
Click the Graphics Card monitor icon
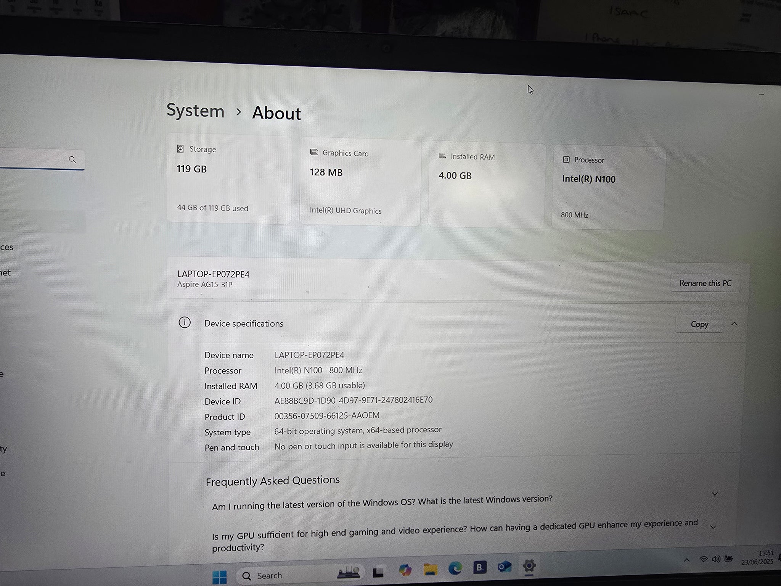tap(314, 152)
